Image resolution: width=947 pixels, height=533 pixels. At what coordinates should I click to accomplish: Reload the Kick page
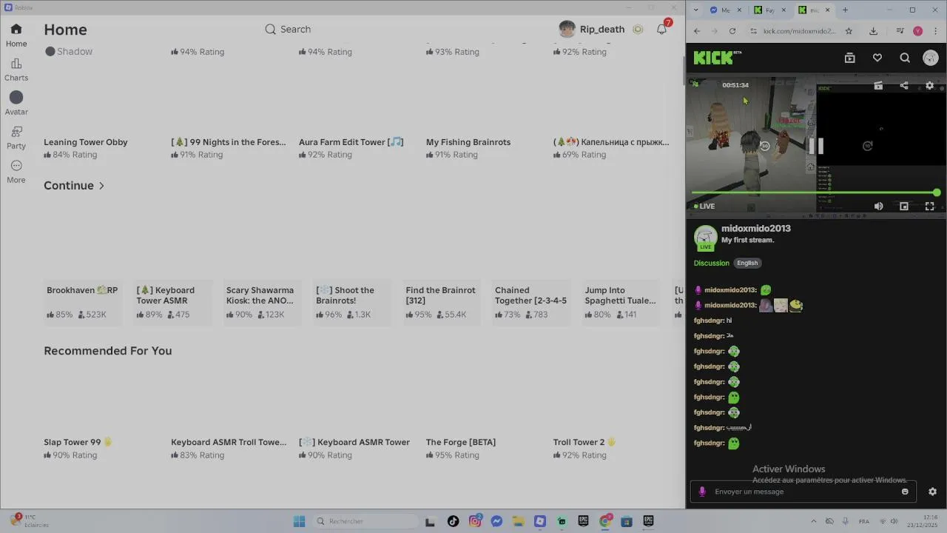click(732, 31)
